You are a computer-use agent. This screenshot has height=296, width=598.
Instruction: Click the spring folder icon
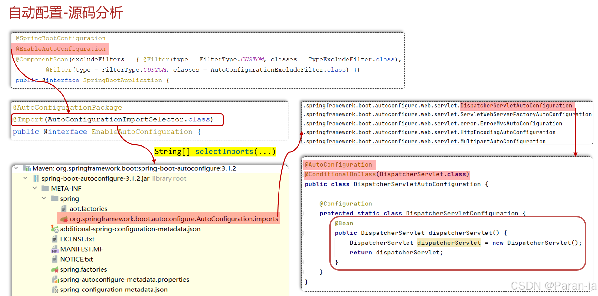click(54, 198)
